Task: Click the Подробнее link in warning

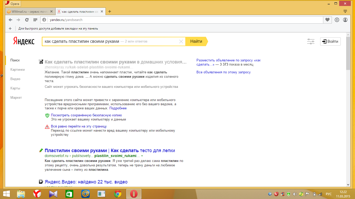Action: [118, 108]
